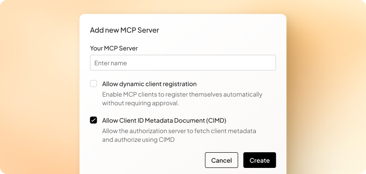Click the Create button

tap(260, 160)
